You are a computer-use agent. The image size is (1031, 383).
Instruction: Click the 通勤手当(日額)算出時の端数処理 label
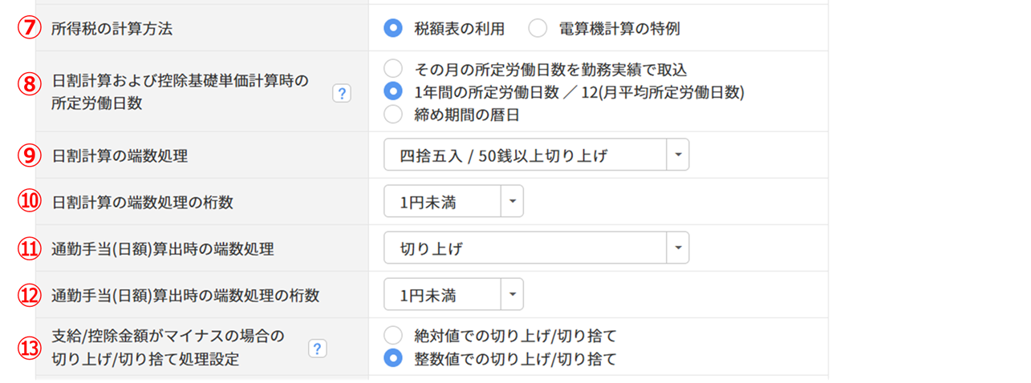coord(162,249)
